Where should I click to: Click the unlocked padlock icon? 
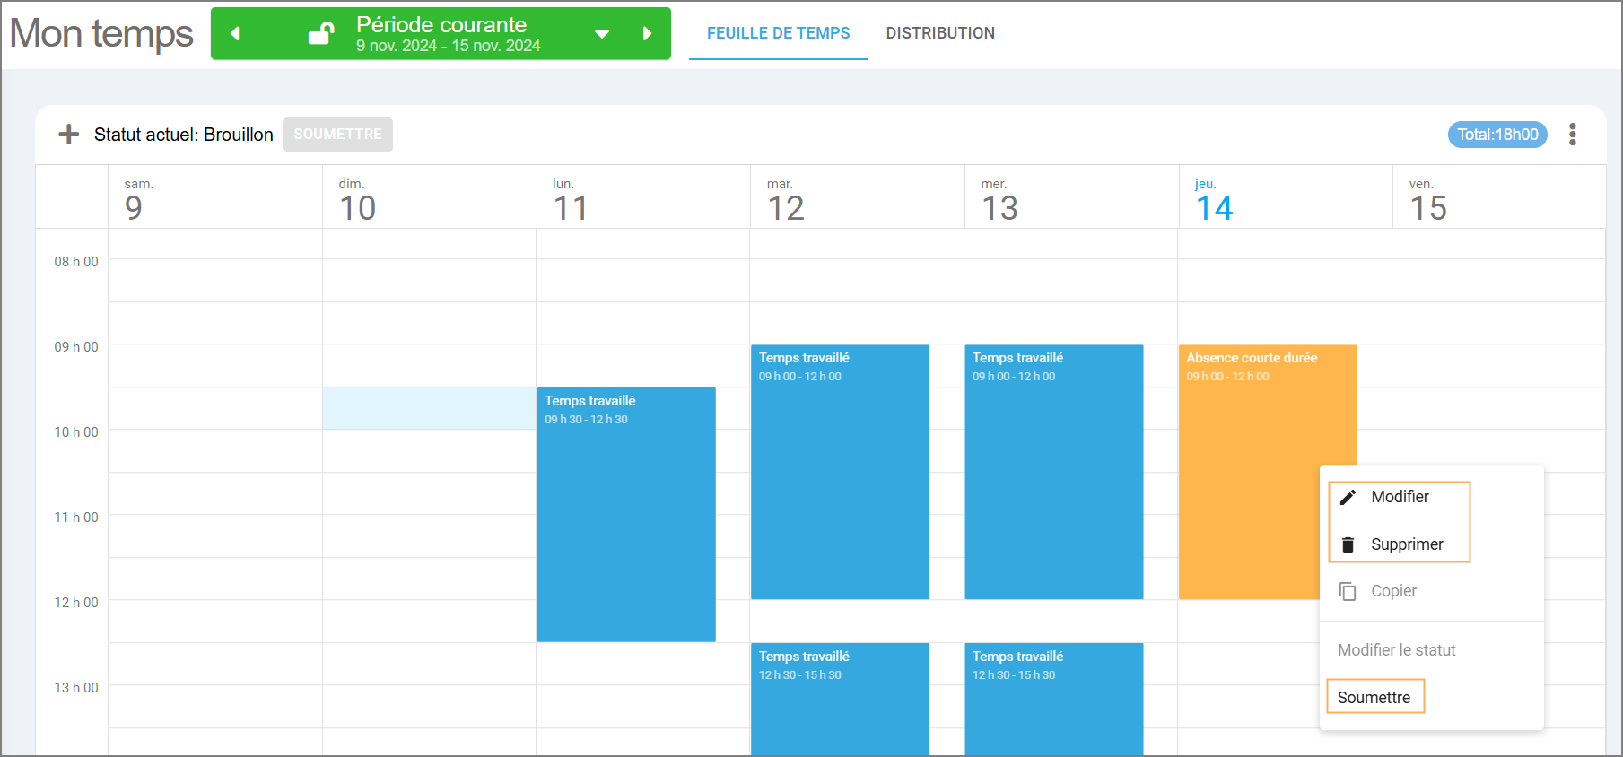[320, 33]
